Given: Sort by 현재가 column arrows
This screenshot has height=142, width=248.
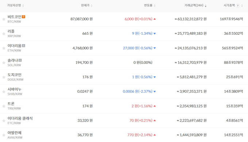Looking at the screenshot, I should pyautogui.click(x=92, y=6).
